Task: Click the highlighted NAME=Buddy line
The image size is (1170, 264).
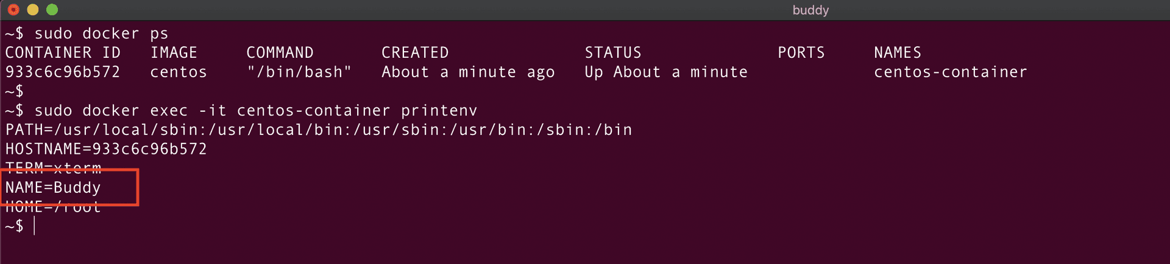Action: (53, 188)
